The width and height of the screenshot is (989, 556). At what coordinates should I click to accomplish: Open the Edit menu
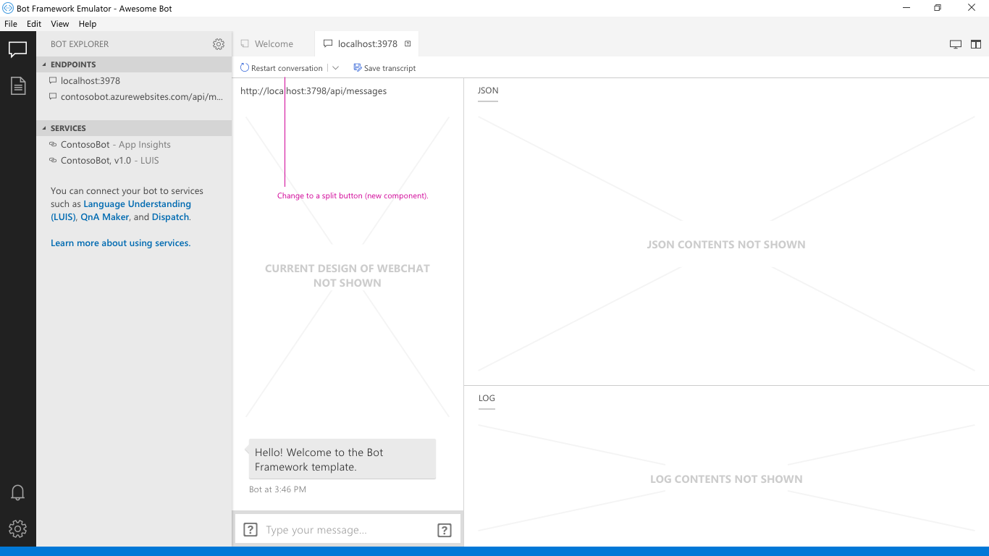[x=34, y=24]
